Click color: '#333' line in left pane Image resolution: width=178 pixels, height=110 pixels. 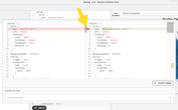22,37
